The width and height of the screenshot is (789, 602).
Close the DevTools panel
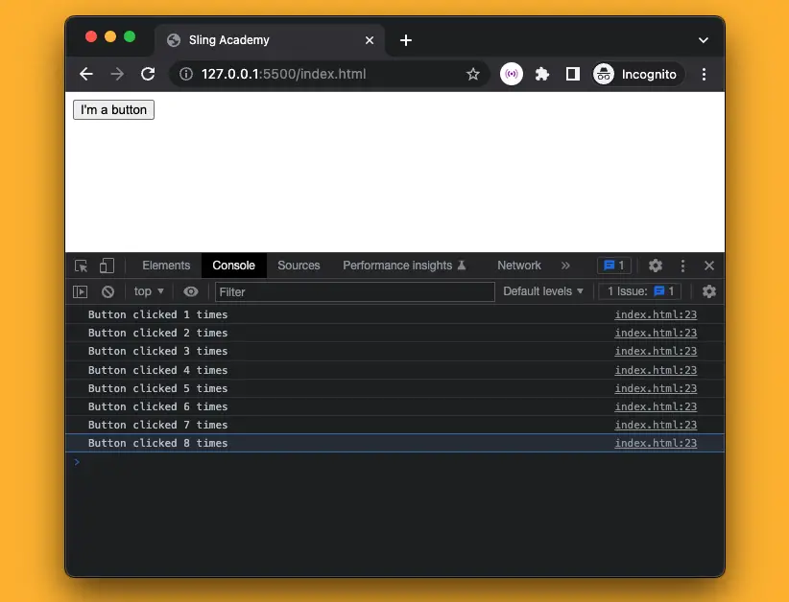coord(709,266)
